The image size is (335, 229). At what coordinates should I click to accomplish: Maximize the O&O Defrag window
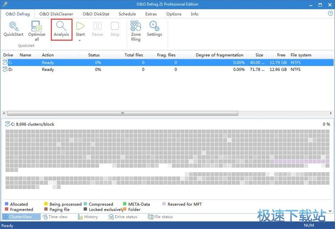coord(320,5)
